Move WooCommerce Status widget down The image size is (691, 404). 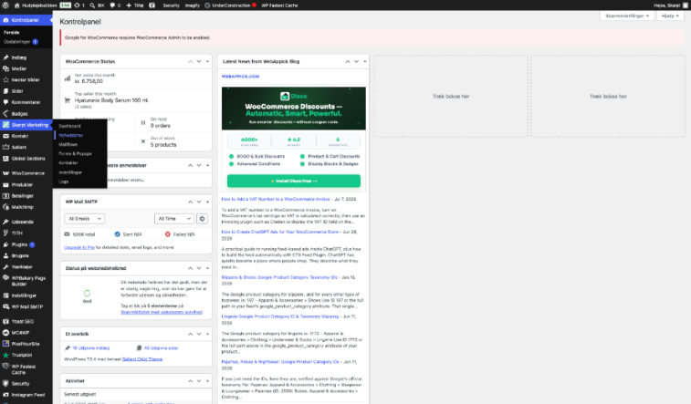[199, 62]
